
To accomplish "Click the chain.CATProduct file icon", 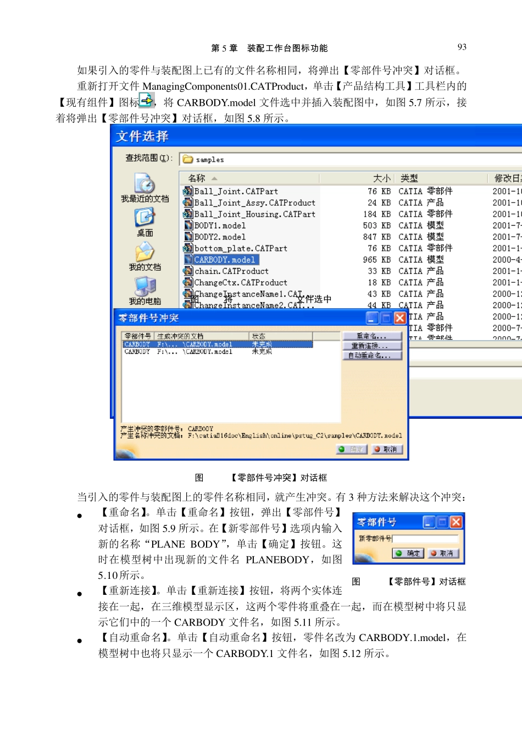I will click(x=188, y=271).
